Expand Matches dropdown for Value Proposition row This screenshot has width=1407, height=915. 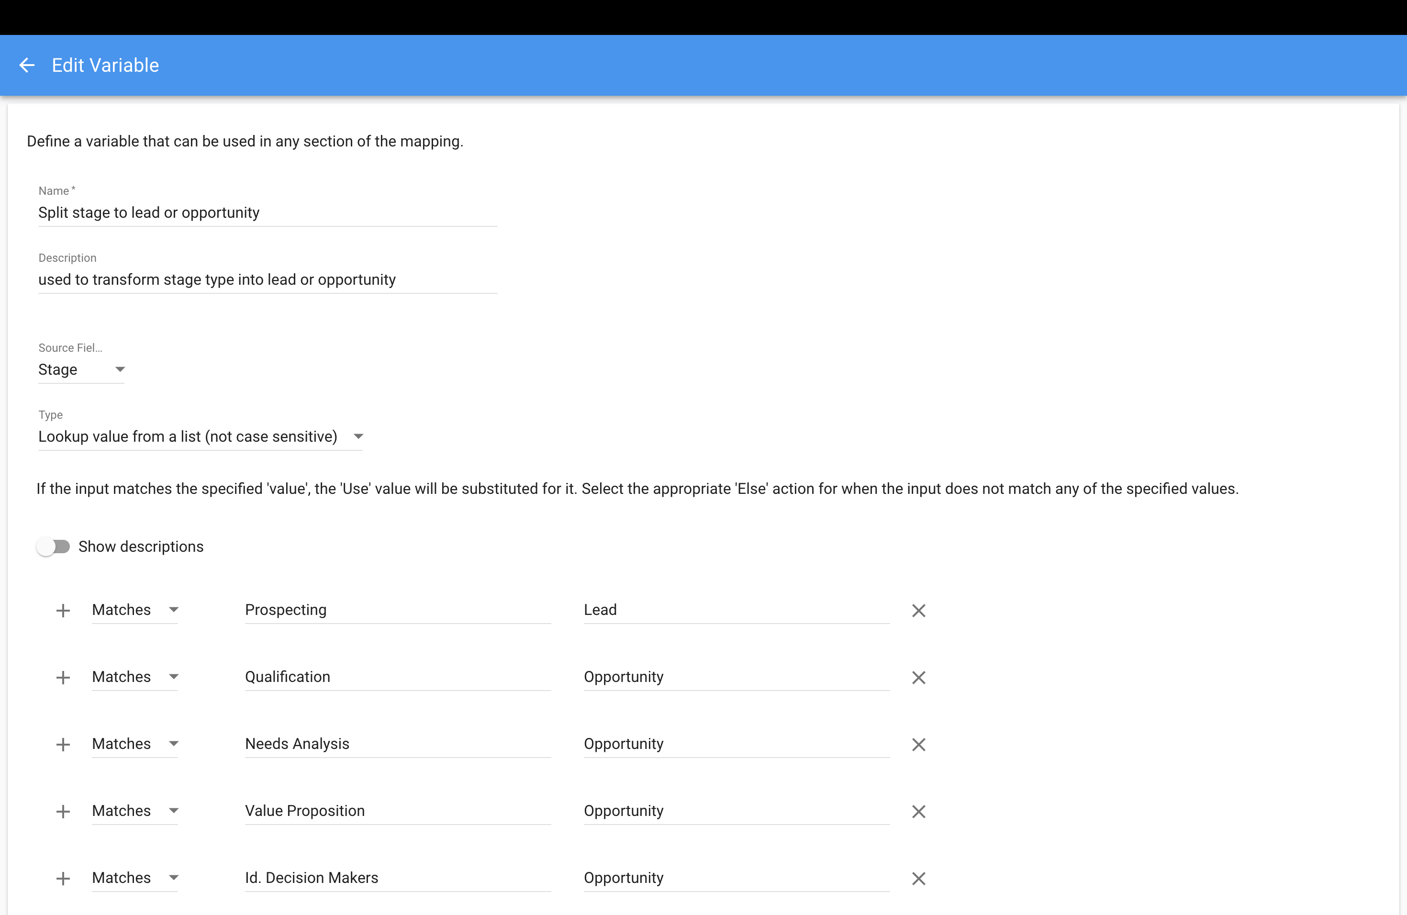tap(135, 811)
